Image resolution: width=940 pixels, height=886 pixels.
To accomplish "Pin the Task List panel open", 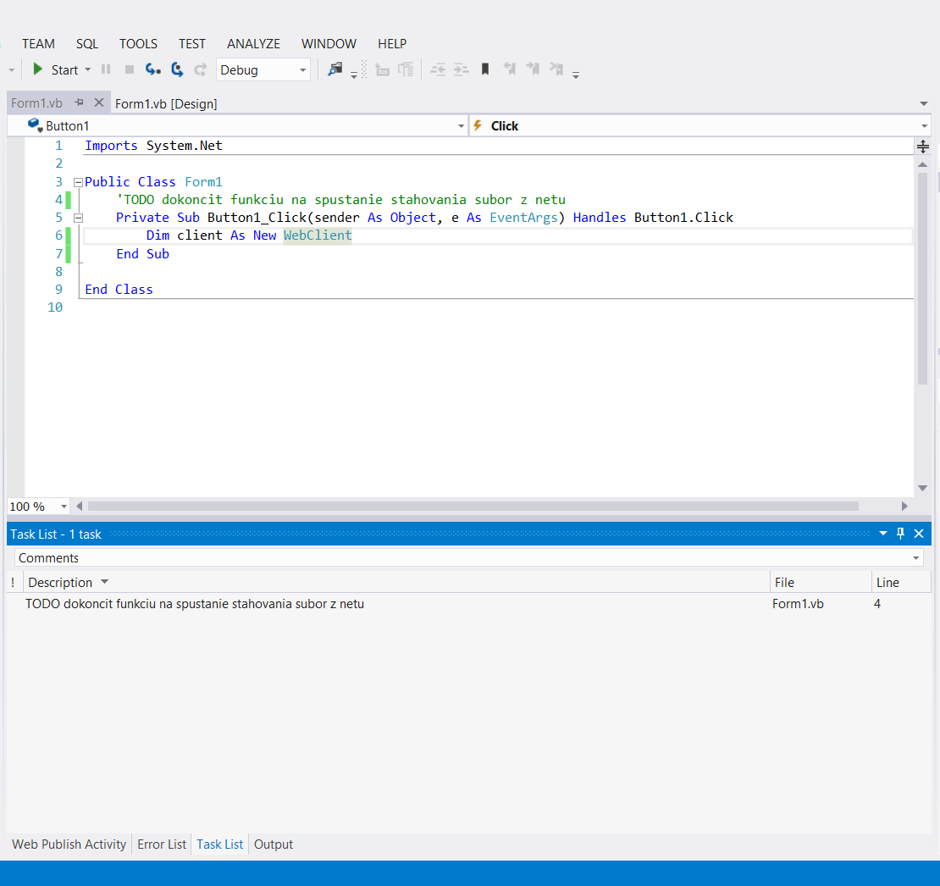I will pyautogui.click(x=900, y=533).
